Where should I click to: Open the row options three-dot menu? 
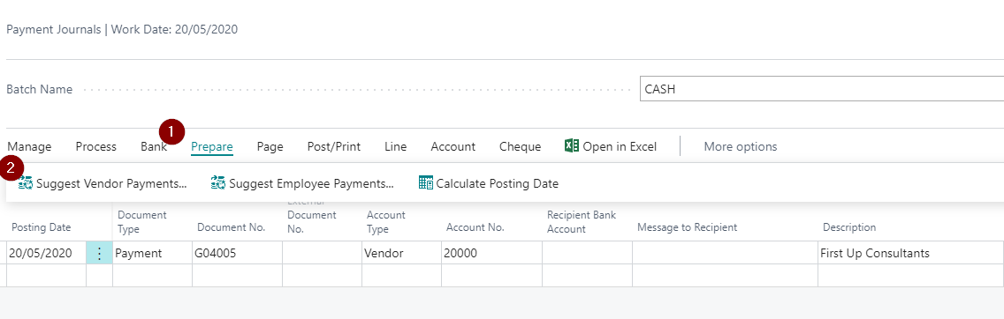[x=99, y=253]
